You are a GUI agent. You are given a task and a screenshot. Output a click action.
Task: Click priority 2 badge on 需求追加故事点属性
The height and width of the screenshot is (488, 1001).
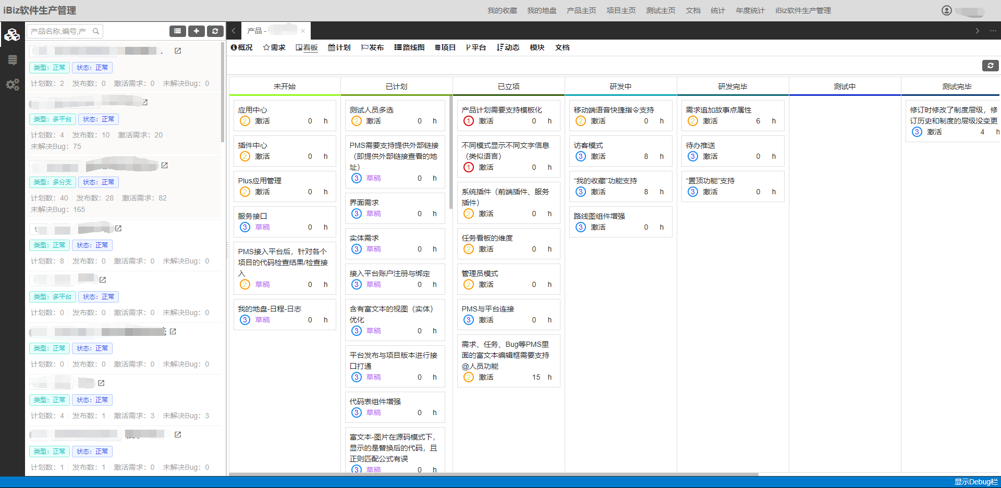(693, 121)
